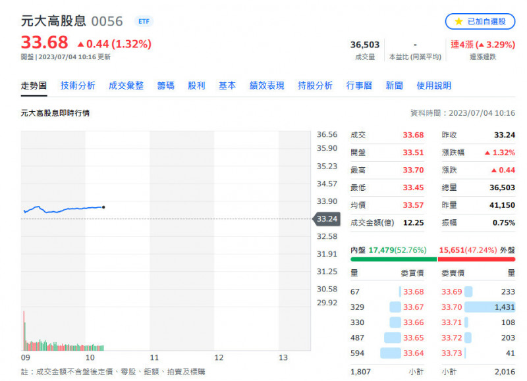This screenshot has height=381, width=527.
Task: Switch to the 持股分析 tab
Action: point(316,86)
